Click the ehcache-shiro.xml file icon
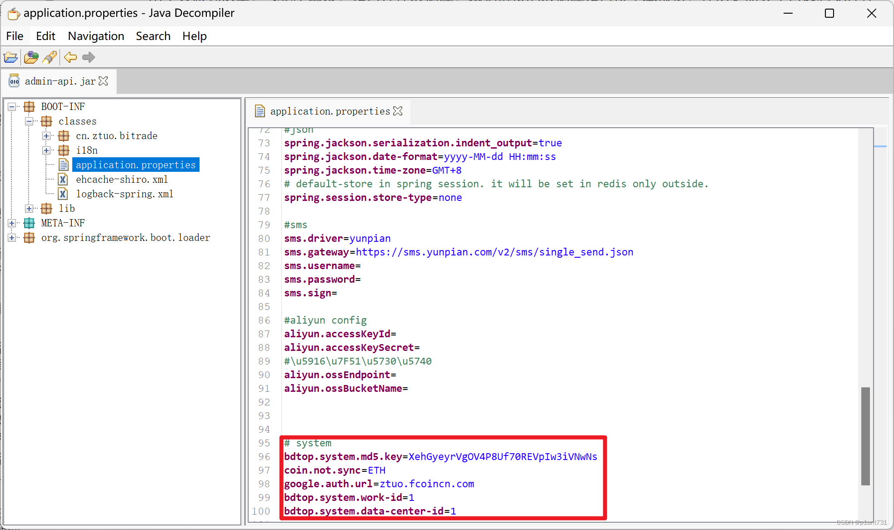 pos(63,180)
